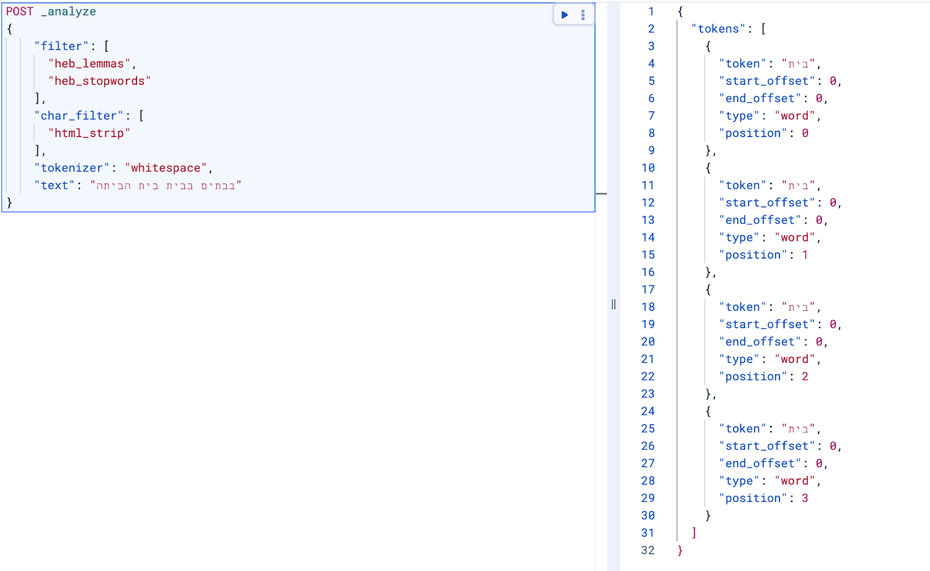Open the request options kebab menu
Viewport: 930px width, 571px height.
(582, 15)
